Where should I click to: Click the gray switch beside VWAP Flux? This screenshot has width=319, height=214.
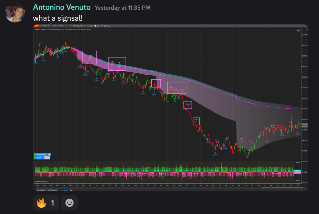47,158
